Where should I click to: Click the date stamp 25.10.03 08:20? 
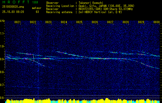coord(13,12)
